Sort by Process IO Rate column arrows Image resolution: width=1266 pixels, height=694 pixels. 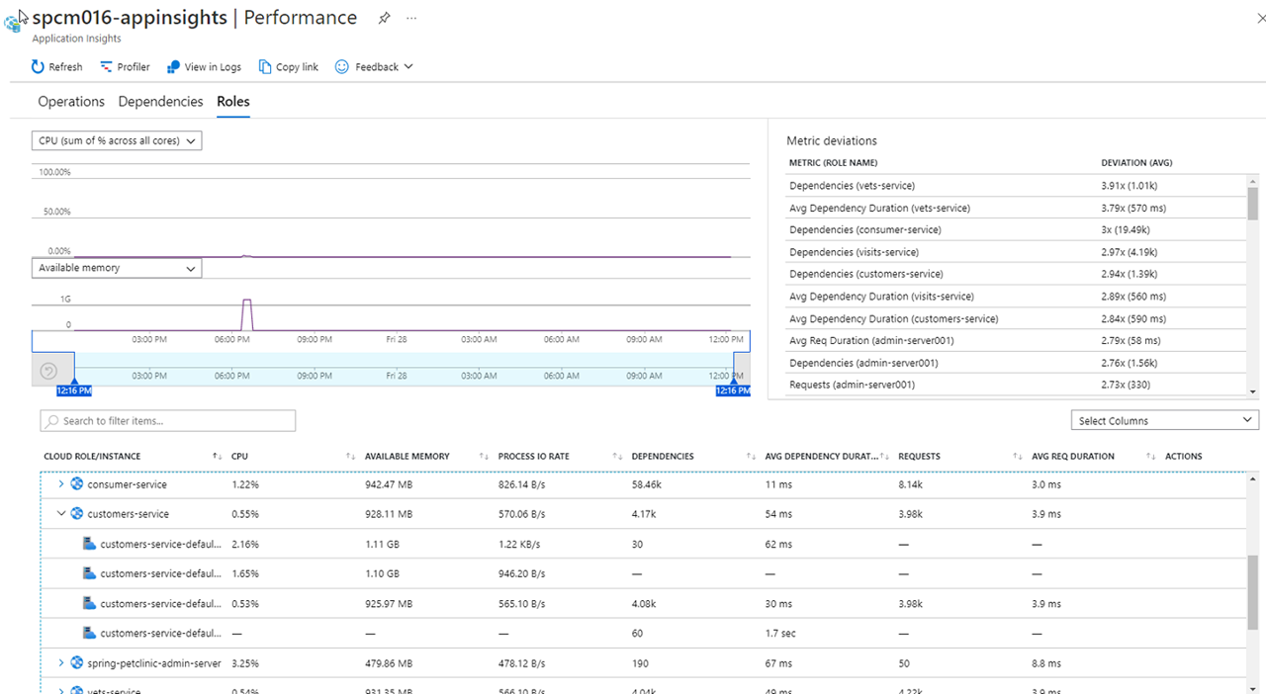(x=617, y=457)
